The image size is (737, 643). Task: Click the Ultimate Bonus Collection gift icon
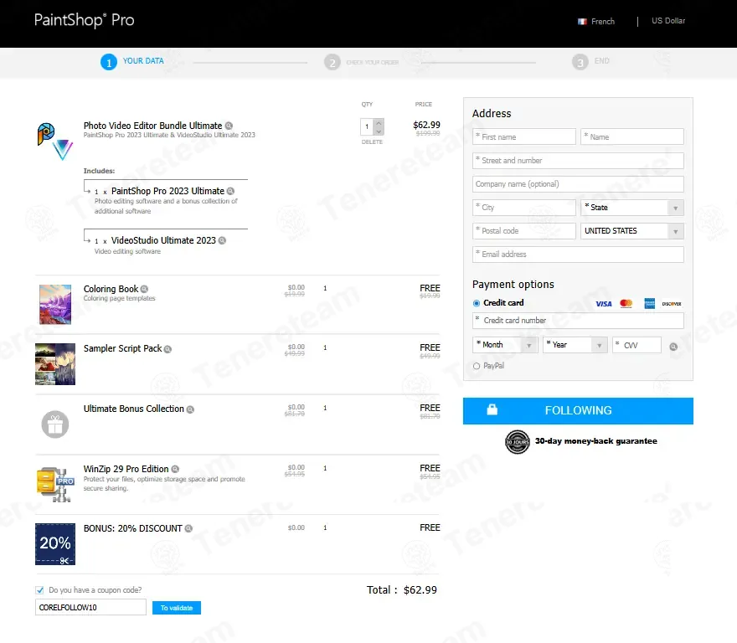coord(55,424)
